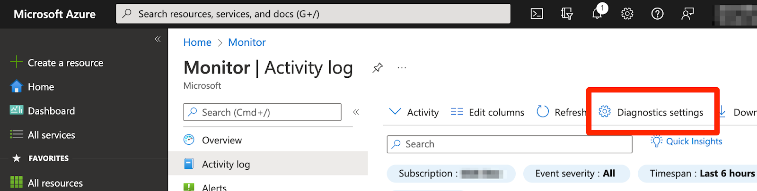Click the Monitor breadcrumb link
The image size is (757, 191).
click(x=247, y=42)
